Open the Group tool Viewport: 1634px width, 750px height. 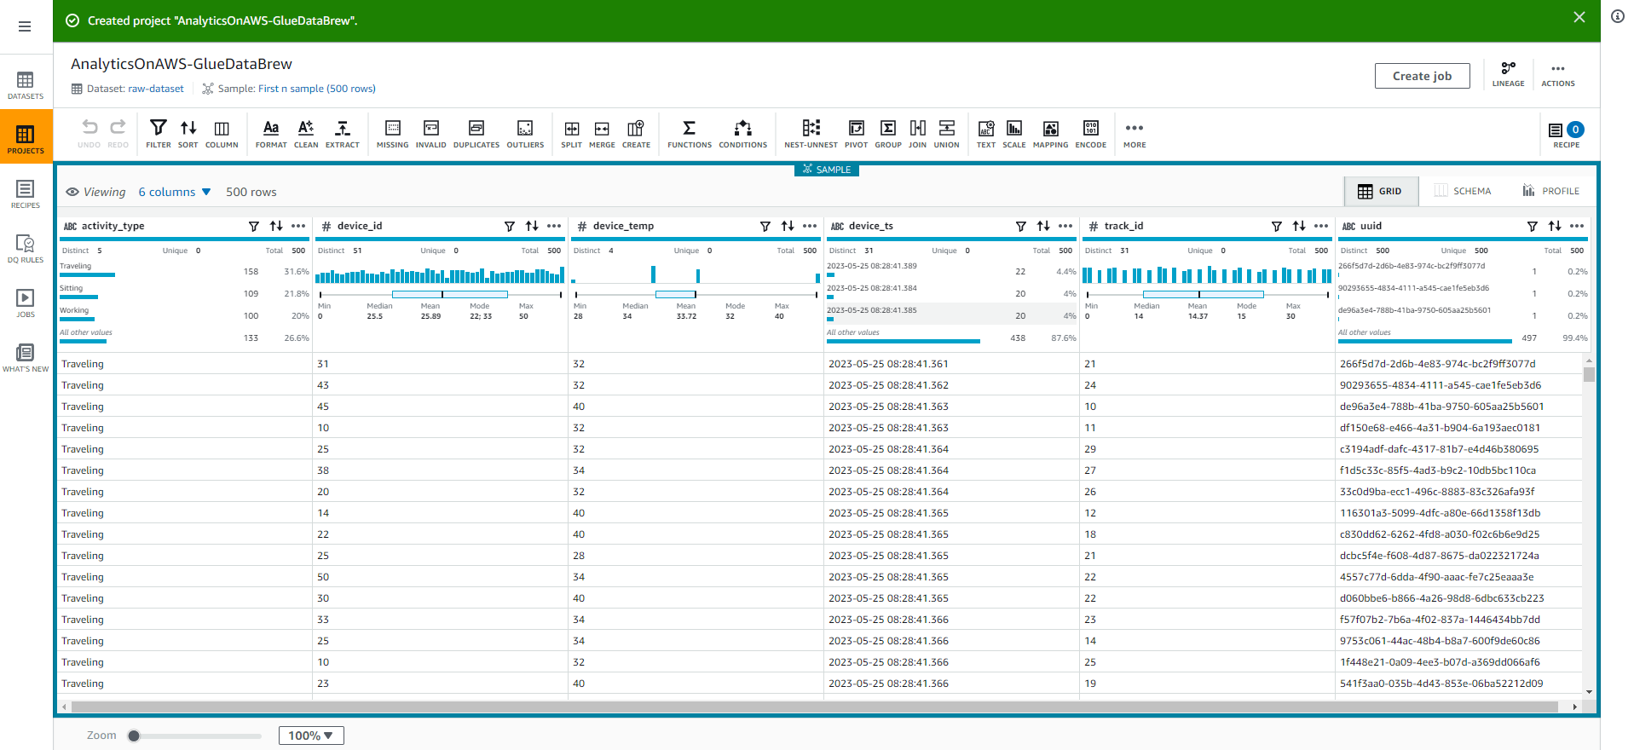(888, 134)
